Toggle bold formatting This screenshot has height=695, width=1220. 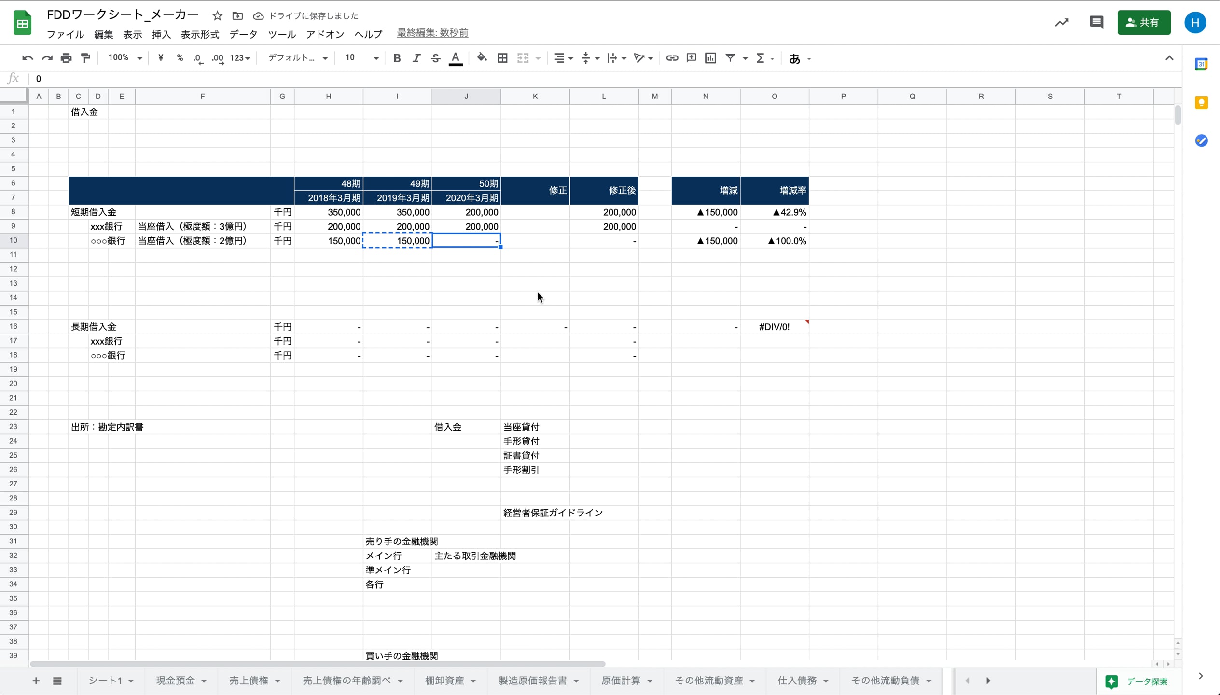[x=397, y=58]
